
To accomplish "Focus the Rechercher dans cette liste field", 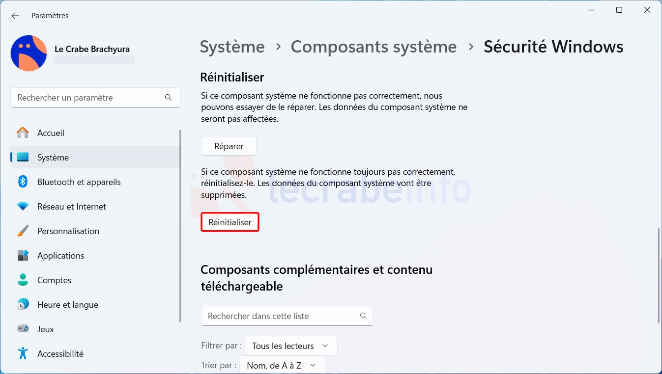I will click(287, 316).
